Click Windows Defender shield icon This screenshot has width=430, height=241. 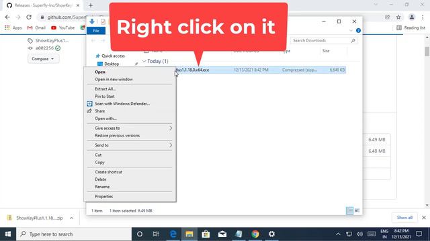click(89, 104)
